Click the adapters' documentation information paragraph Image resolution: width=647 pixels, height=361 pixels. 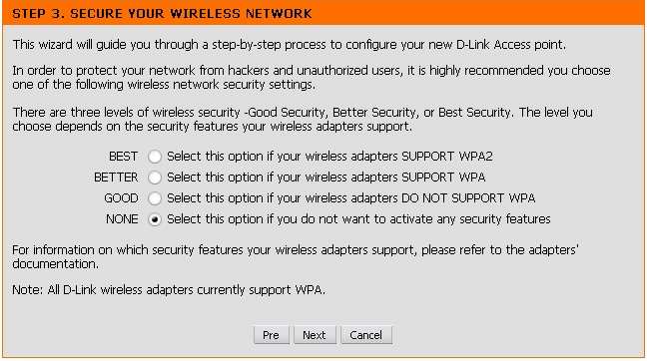coord(296,257)
